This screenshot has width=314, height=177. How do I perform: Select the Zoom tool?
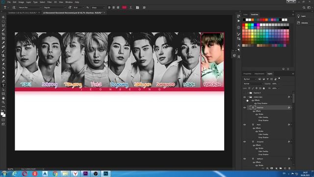3,102
